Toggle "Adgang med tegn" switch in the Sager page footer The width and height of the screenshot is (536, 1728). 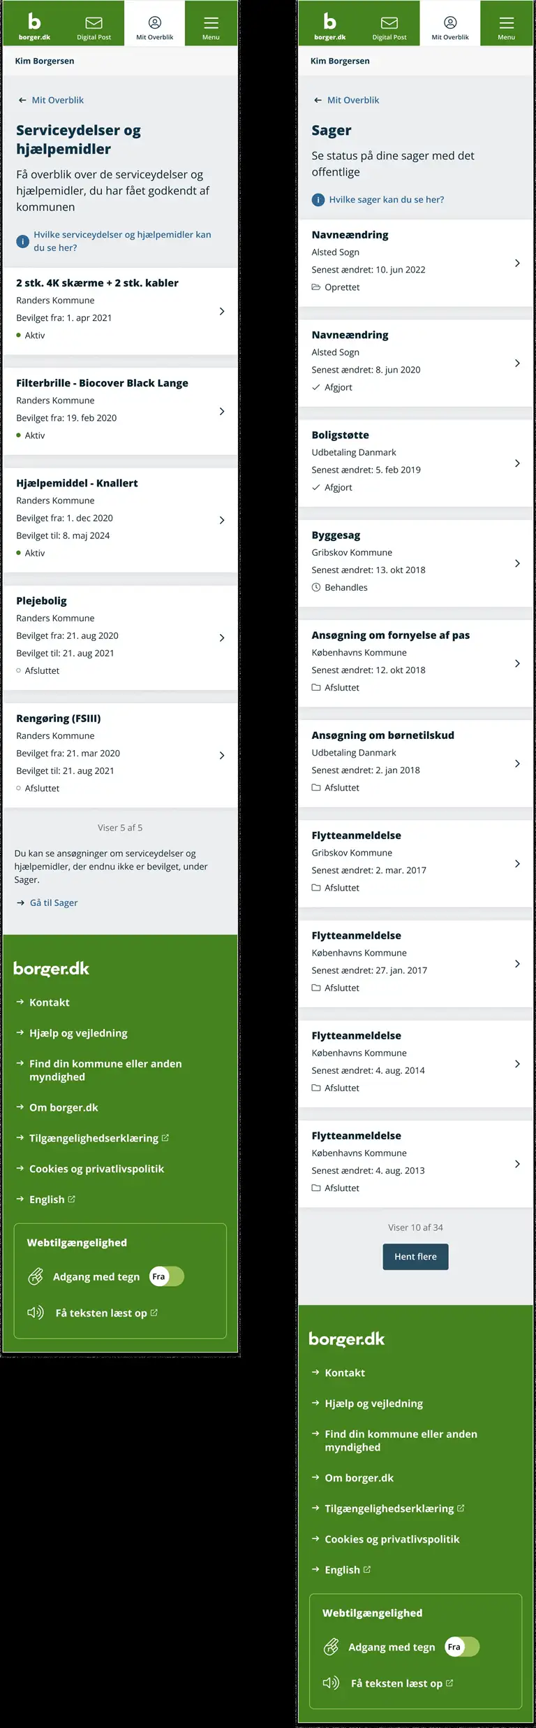[462, 1647]
